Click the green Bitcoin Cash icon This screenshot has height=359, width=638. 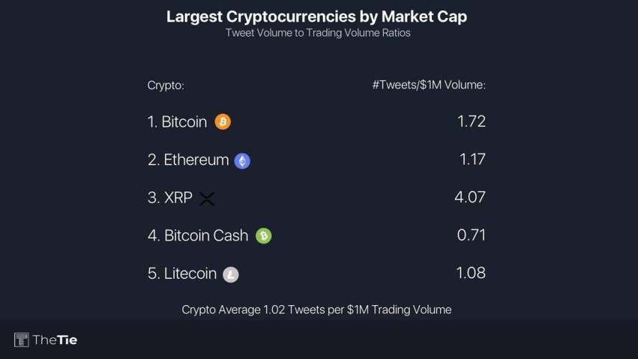point(263,236)
